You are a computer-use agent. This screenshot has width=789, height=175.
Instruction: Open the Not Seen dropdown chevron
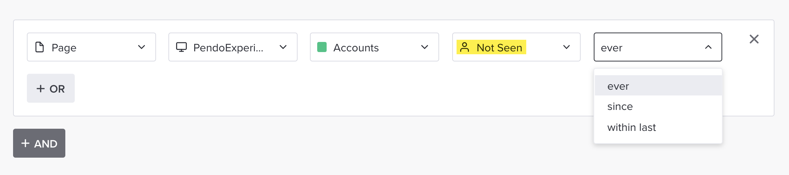[566, 47]
